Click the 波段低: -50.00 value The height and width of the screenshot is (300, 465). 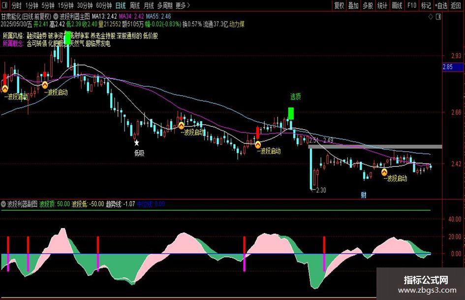pyautogui.click(x=88, y=204)
